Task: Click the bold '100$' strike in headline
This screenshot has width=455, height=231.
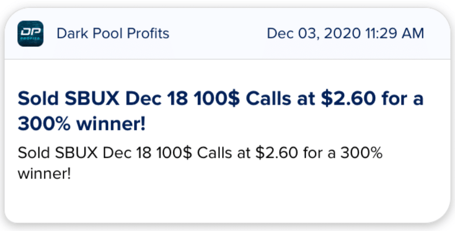Action: [217, 99]
